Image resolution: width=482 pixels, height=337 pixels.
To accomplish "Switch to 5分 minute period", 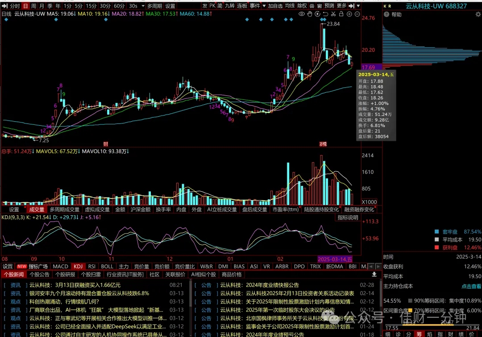I will (79, 6).
